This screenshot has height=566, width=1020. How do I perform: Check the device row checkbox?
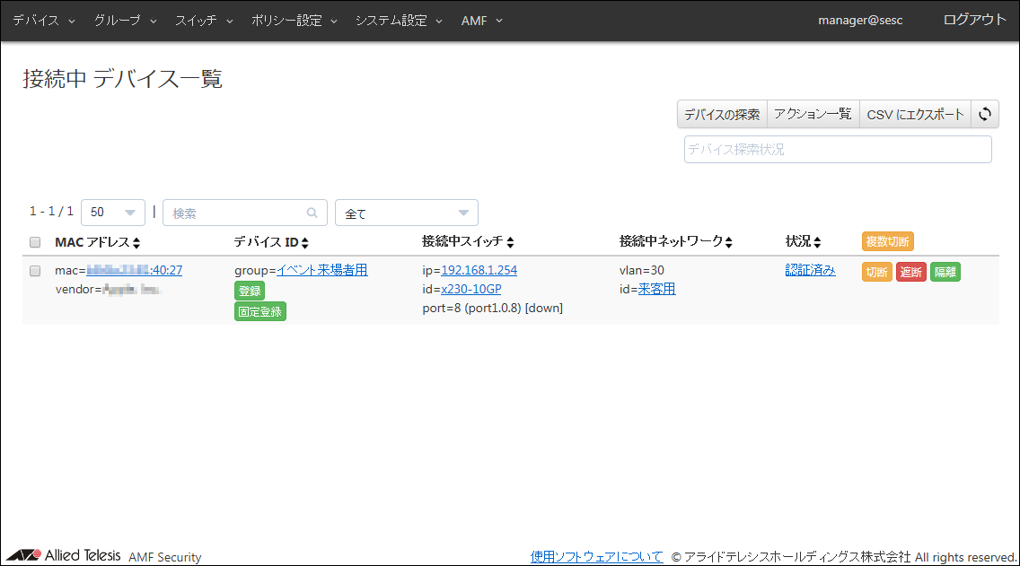pyautogui.click(x=35, y=271)
